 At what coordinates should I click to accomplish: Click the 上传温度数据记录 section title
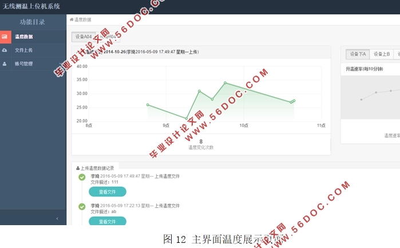(x=97, y=168)
